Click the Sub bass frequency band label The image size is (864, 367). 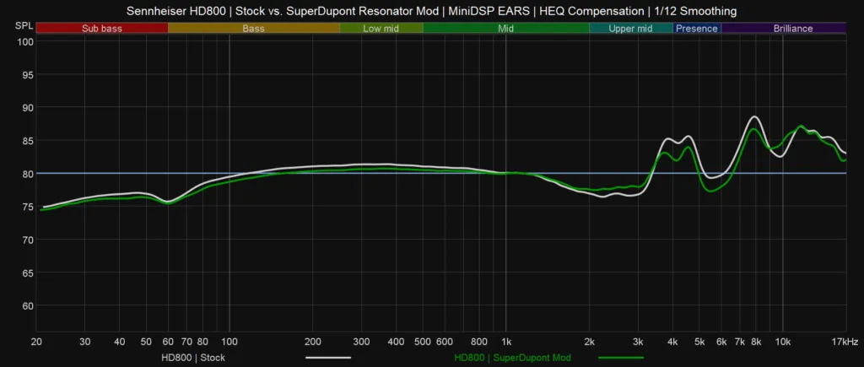[102, 29]
